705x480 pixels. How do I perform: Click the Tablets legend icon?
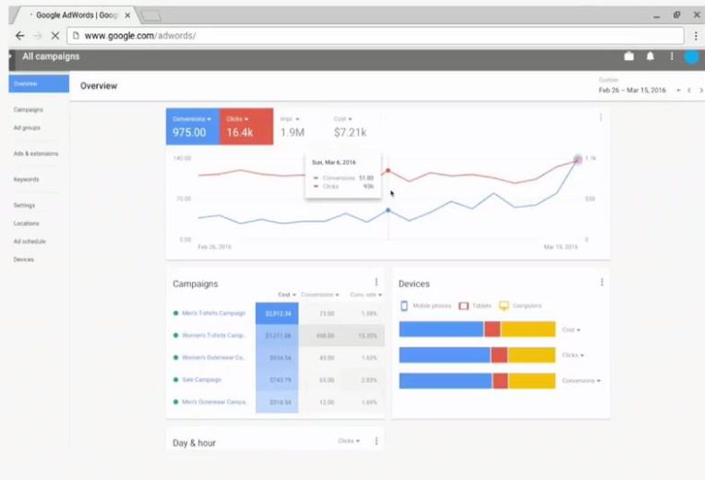(x=463, y=306)
